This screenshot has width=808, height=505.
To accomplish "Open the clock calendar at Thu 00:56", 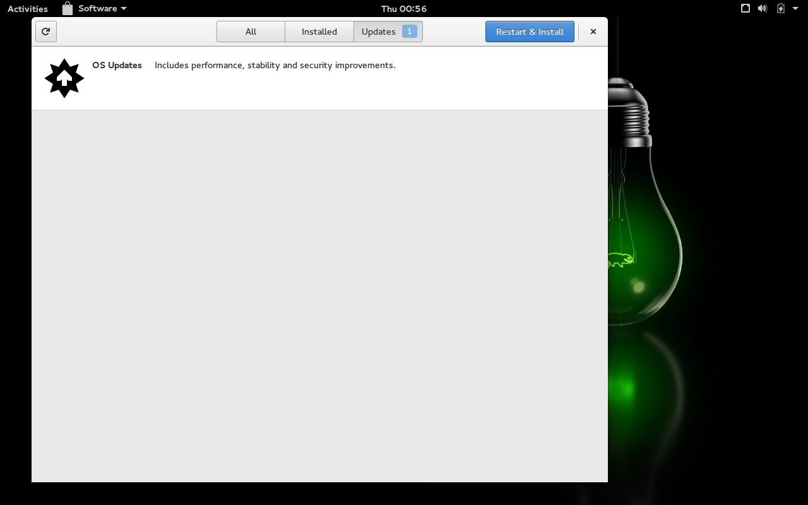I will click(x=403, y=9).
